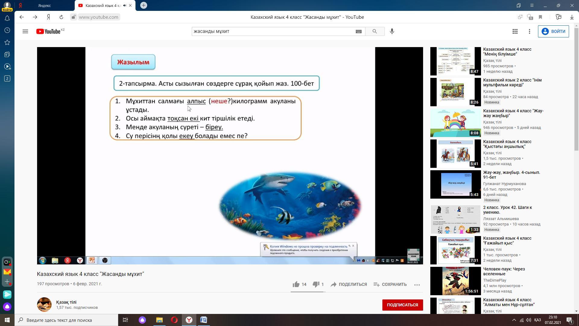579x326 pixels.
Task: Open 'Человек-паук: Через вселенные' video thumbnail
Action: click(x=455, y=281)
